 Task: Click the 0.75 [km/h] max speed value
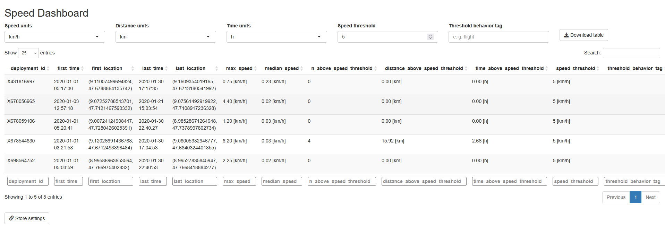235,81
